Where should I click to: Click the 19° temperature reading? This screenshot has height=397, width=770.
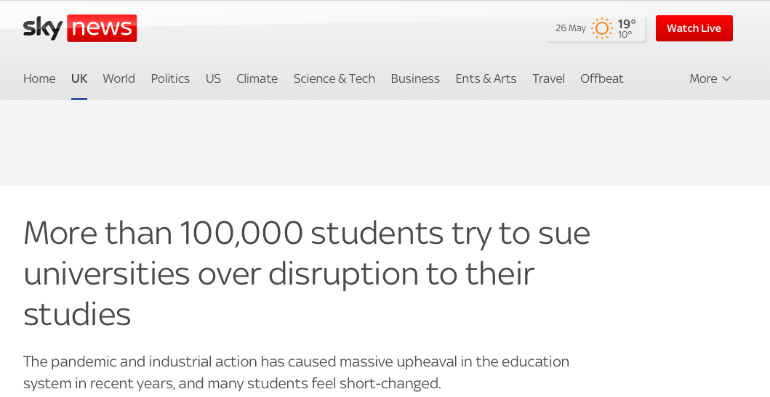click(x=627, y=23)
